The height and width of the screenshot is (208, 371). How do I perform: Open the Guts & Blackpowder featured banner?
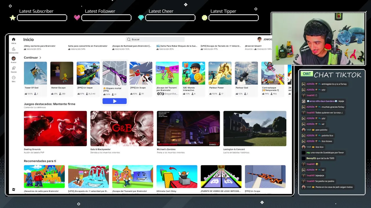[x=122, y=129]
